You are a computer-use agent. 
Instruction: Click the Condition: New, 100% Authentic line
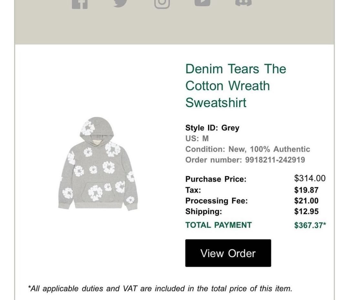(248, 149)
